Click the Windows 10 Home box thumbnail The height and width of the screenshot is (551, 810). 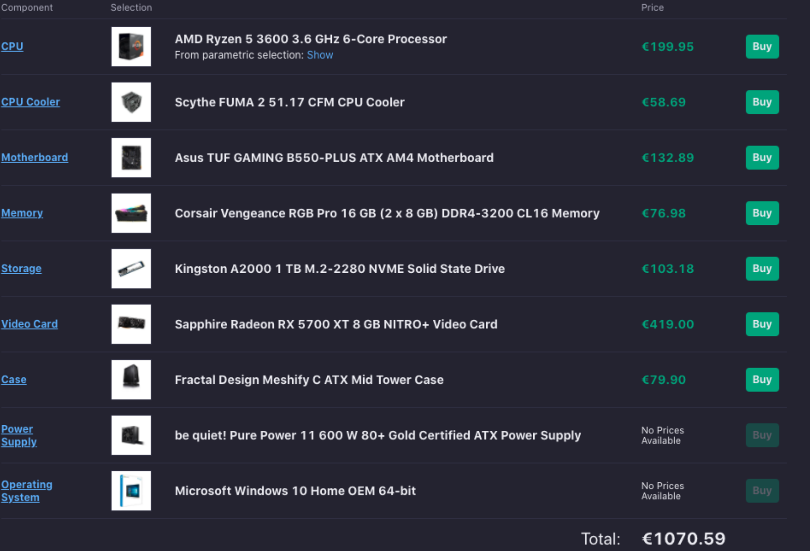pos(131,490)
